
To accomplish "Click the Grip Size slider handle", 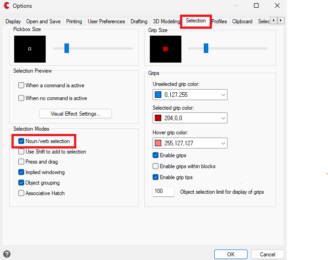I will pos(206,48).
